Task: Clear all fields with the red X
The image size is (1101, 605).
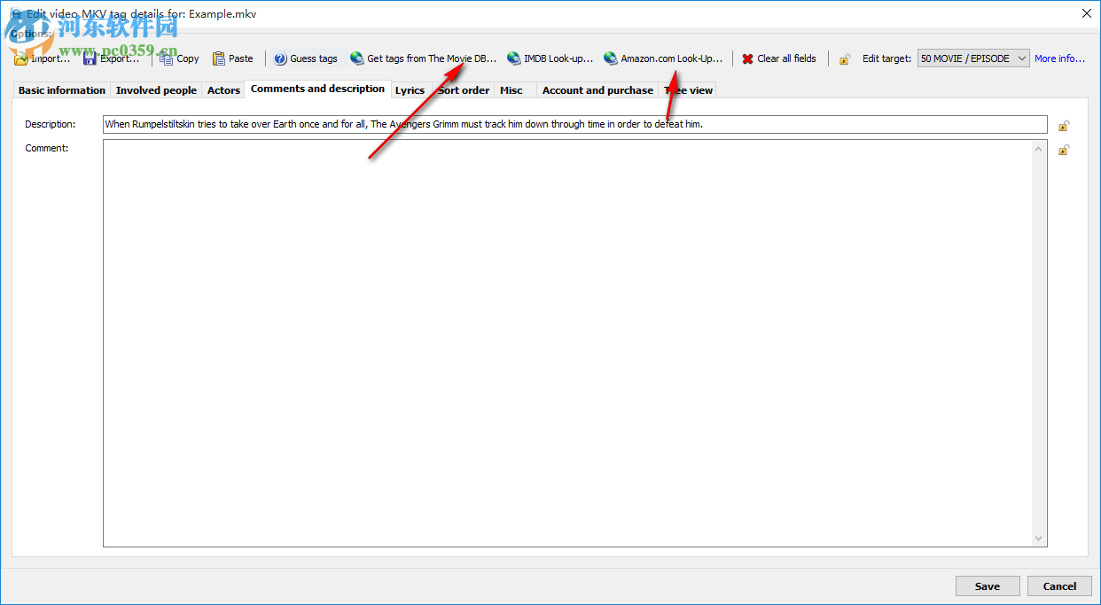Action: tap(779, 58)
